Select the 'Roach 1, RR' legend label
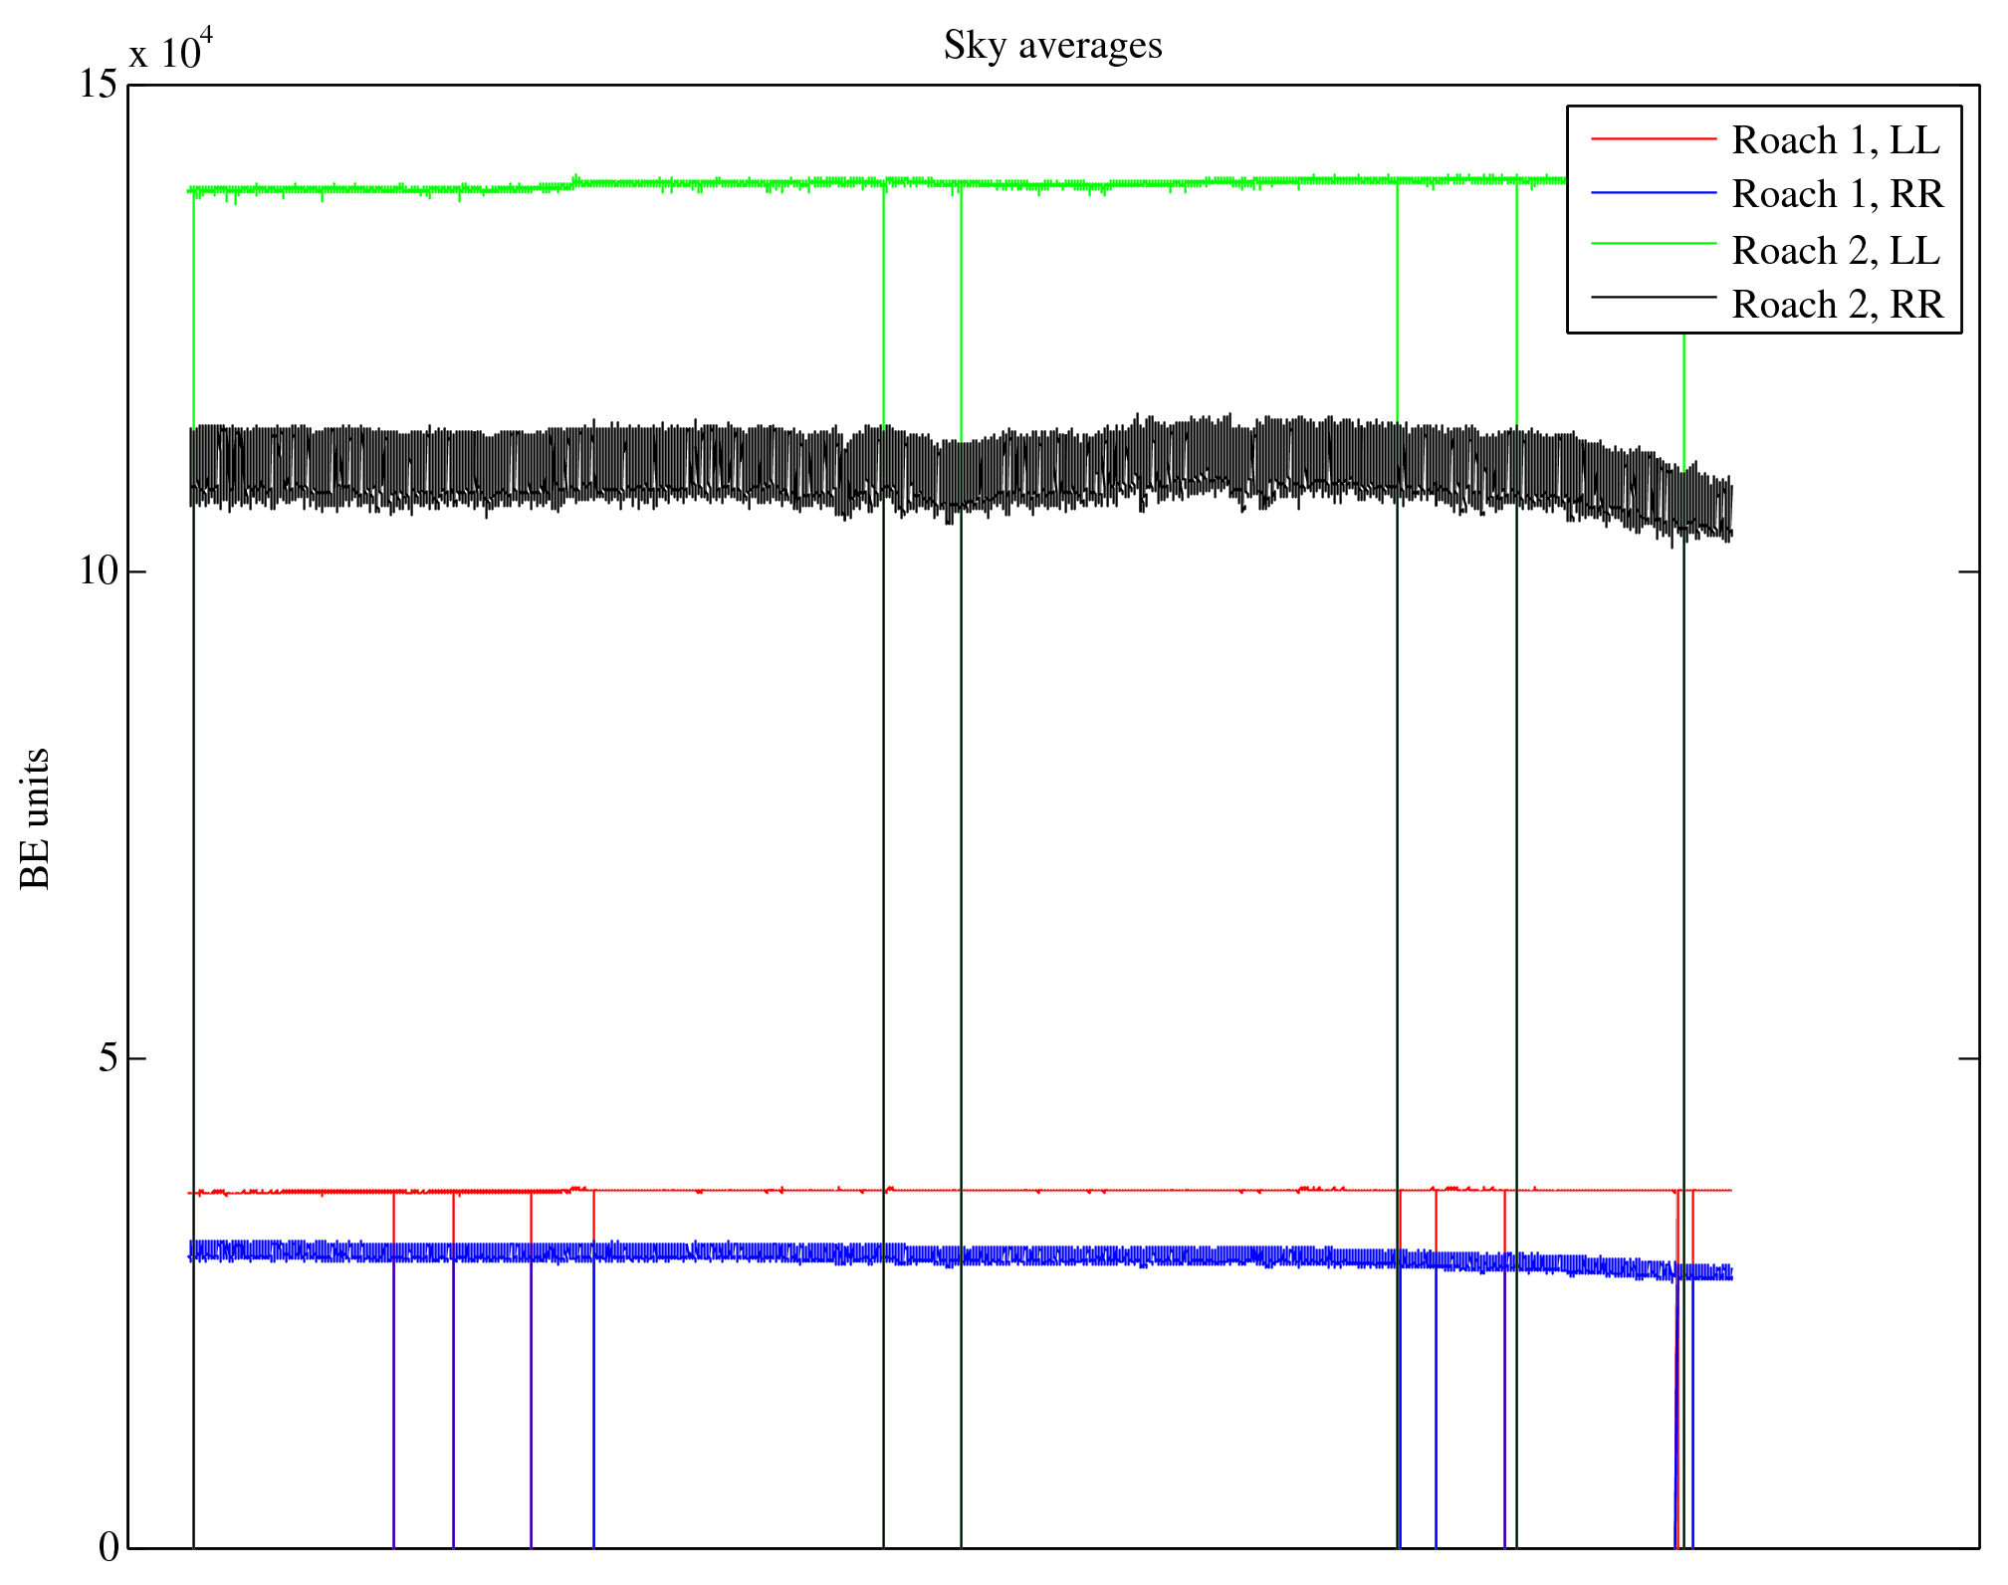 (1837, 194)
